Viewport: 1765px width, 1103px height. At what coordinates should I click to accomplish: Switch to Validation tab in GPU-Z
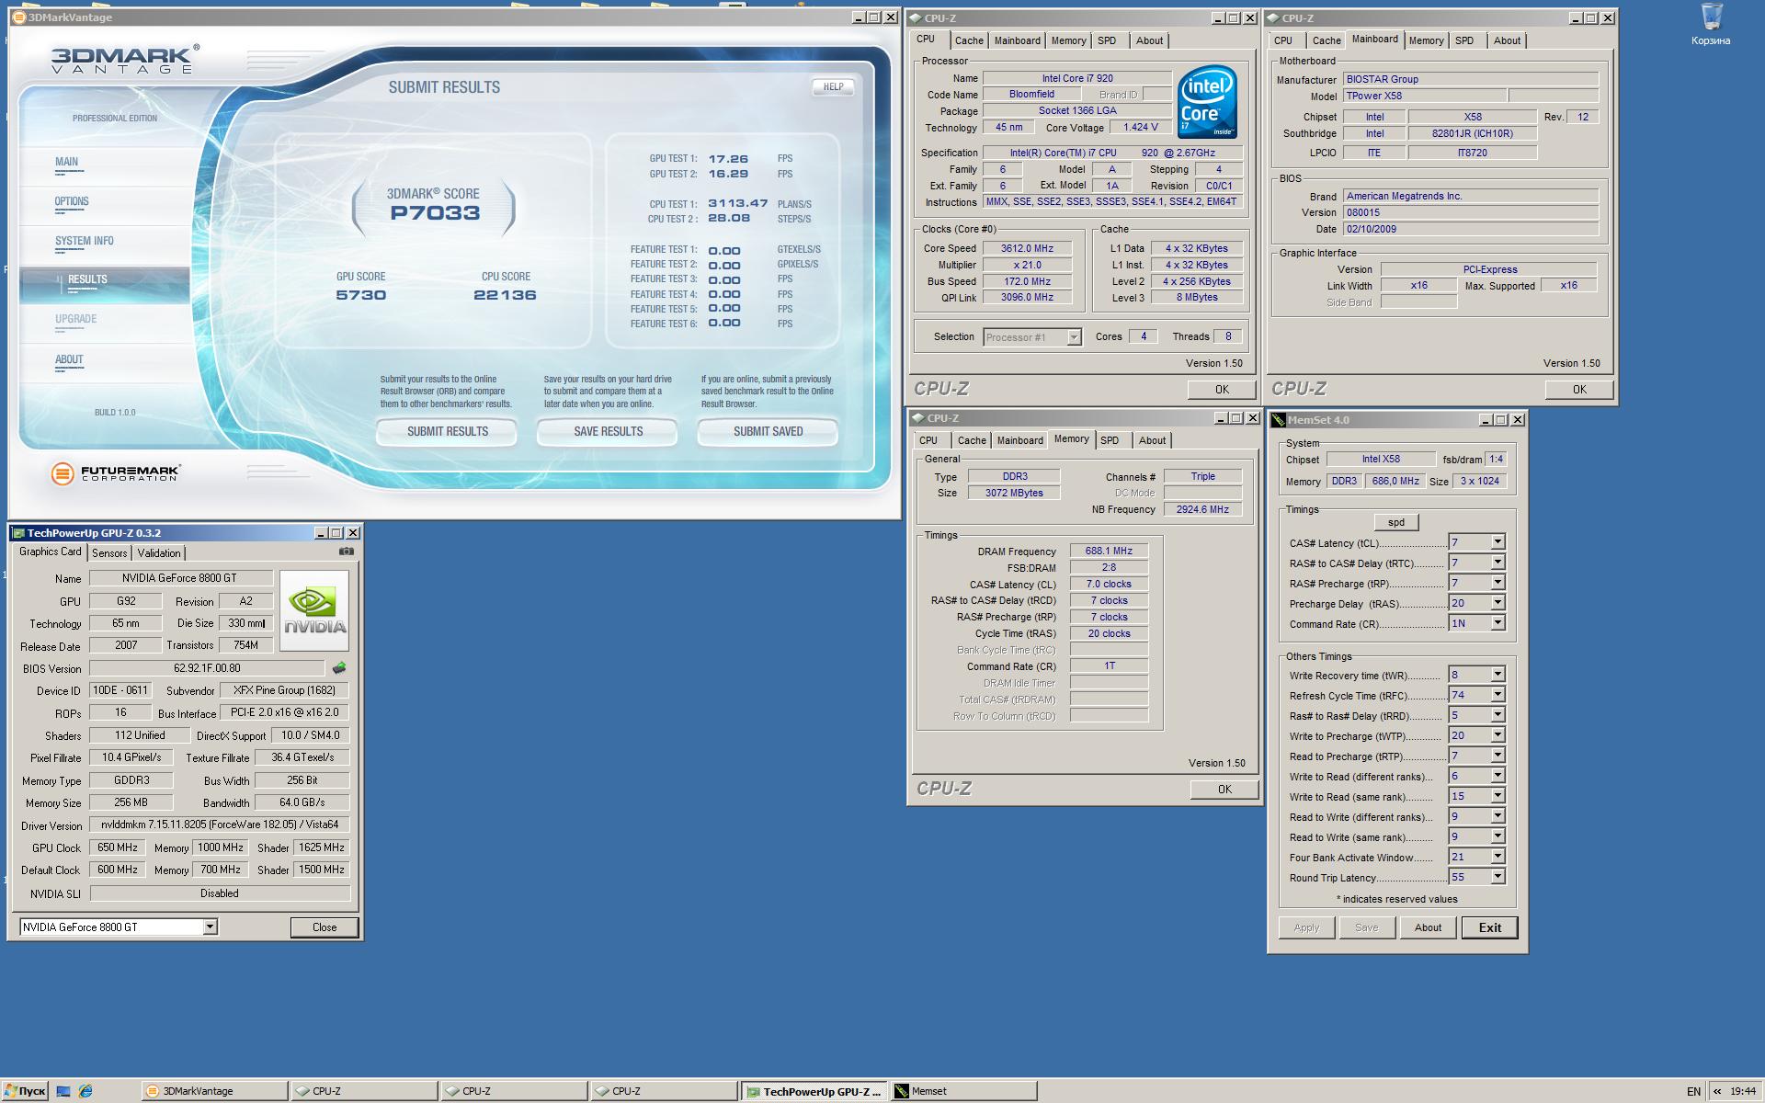(x=159, y=553)
